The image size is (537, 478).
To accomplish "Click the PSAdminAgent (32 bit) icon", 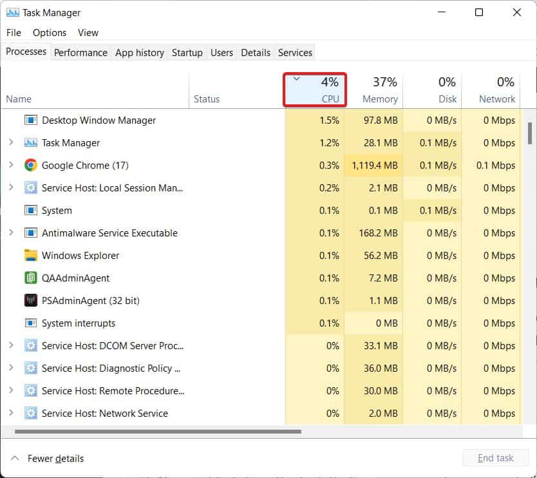I will [x=31, y=301].
